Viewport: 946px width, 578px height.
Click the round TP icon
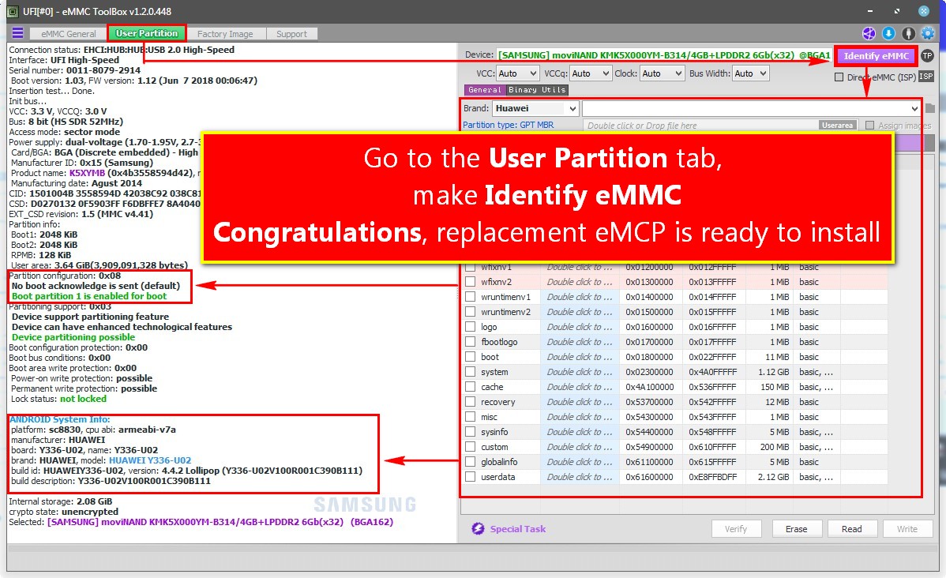click(927, 55)
